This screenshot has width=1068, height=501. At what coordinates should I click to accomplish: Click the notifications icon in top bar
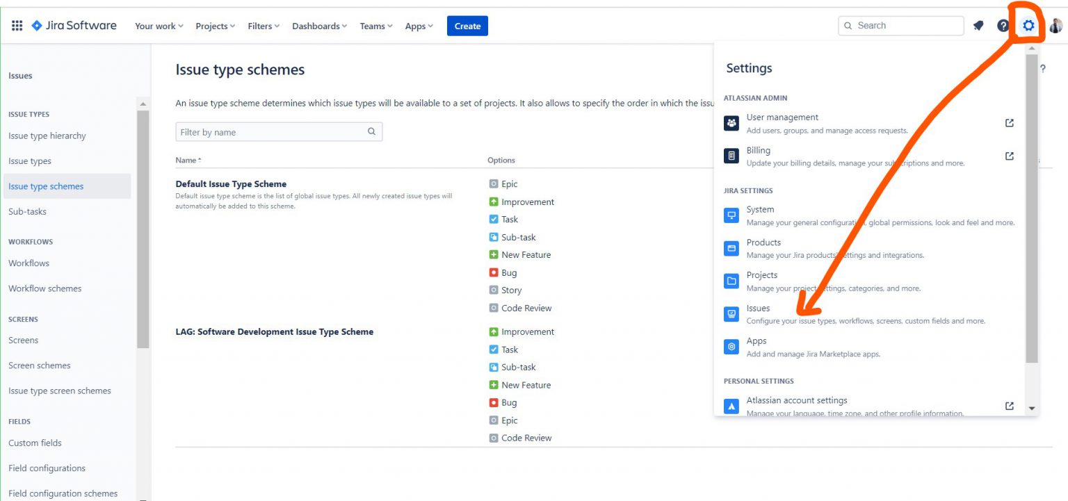pyautogui.click(x=978, y=26)
